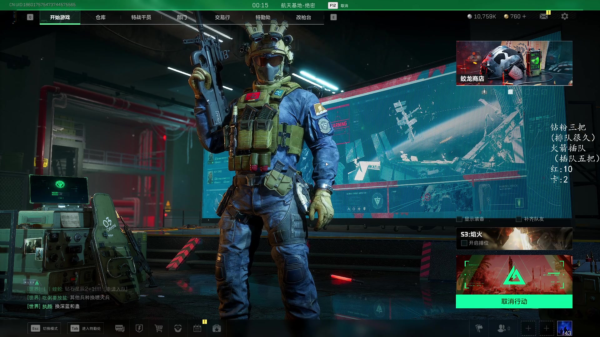600x337 pixels.
Task: Switch to the 交易行 tab
Action: tap(222, 17)
